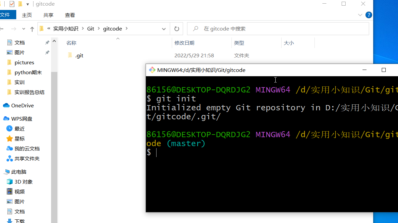
Task: Open the 查看 ribbon tab
Action: [x=70, y=15]
